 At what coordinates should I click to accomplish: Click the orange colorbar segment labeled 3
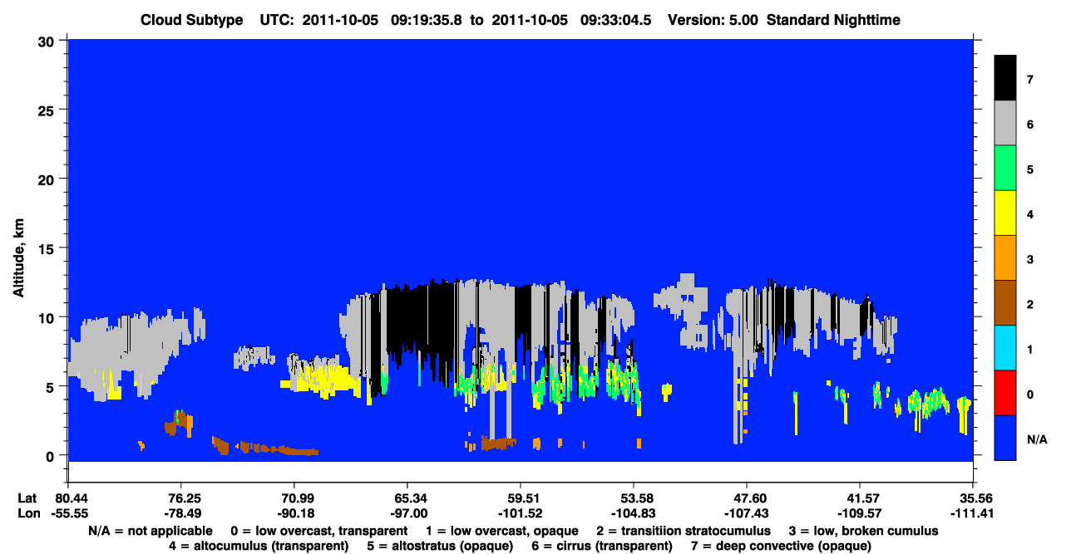pyautogui.click(x=1005, y=257)
